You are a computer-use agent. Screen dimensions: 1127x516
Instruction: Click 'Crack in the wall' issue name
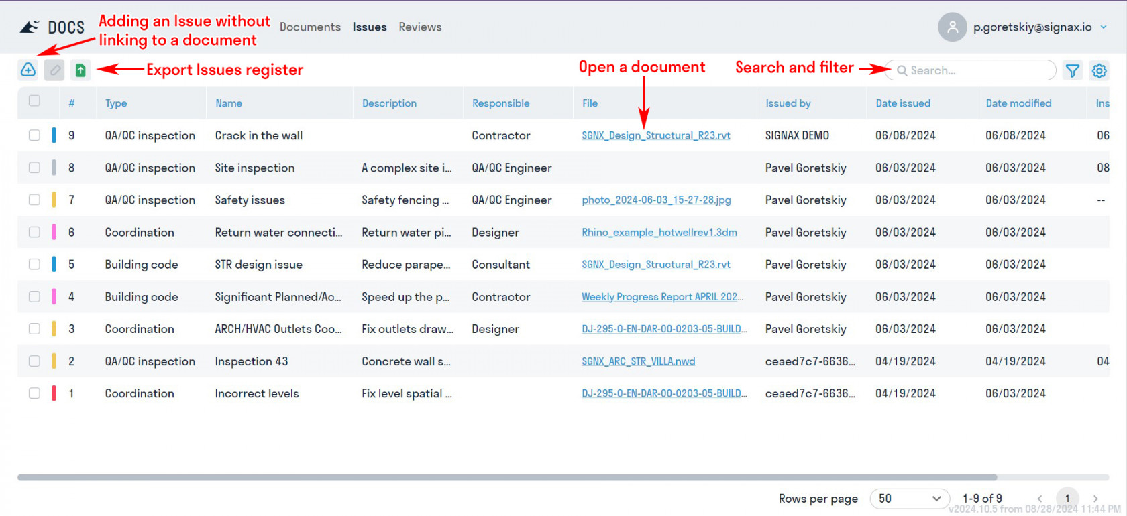tap(259, 135)
